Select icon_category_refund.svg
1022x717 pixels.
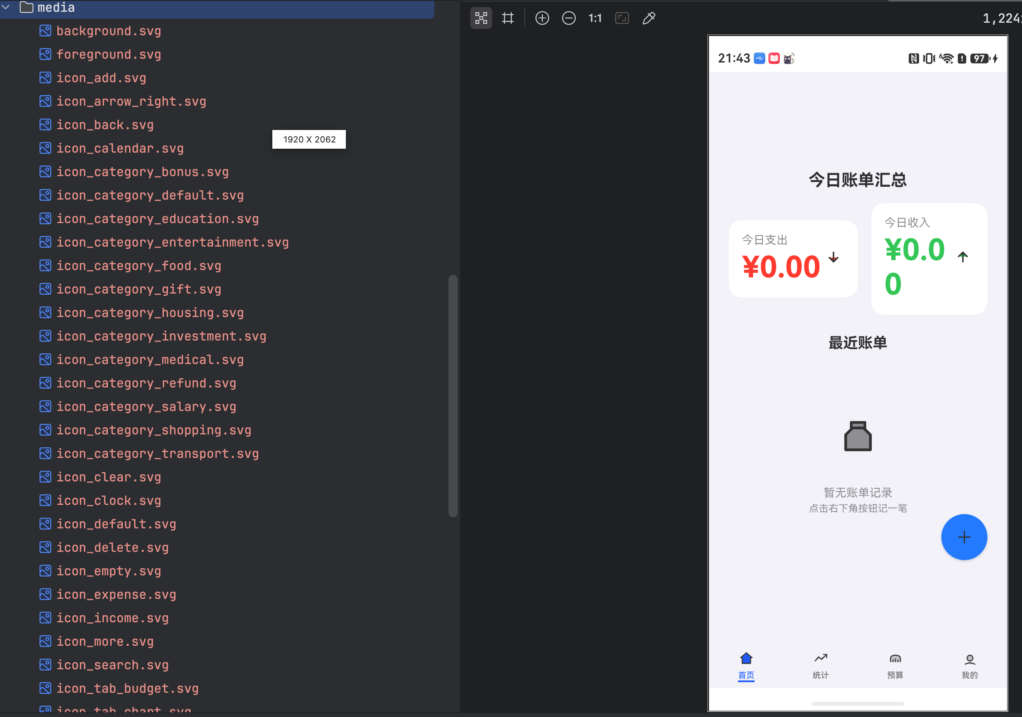click(146, 383)
